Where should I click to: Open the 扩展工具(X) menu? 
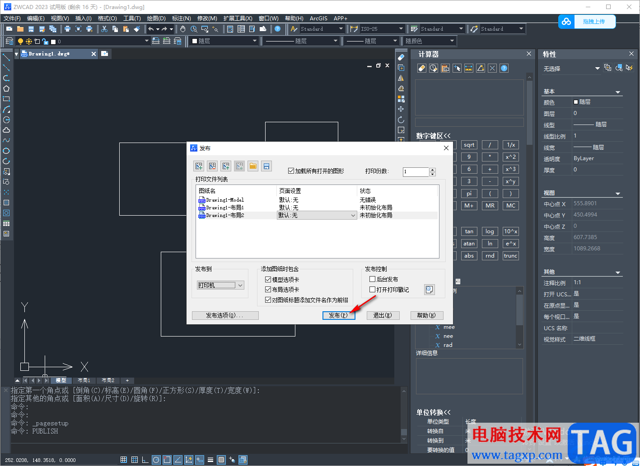click(238, 18)
